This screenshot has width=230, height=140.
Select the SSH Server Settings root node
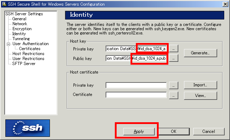(x=24, y=14)
